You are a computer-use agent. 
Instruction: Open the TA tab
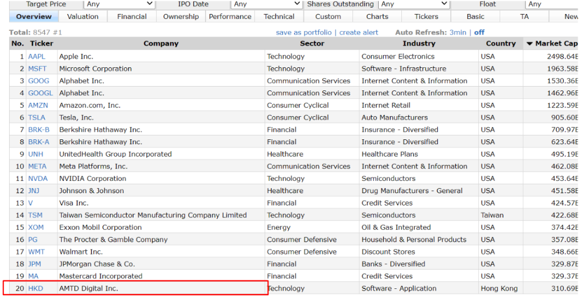(525, 17)
